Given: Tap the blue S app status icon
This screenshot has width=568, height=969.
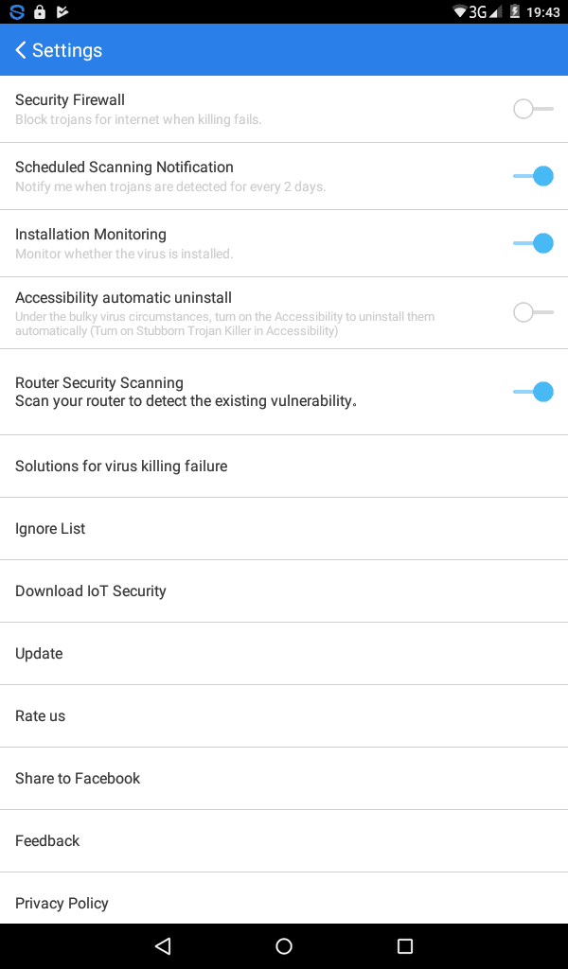Looking at the screenshot, I should [x=17, y=11].
